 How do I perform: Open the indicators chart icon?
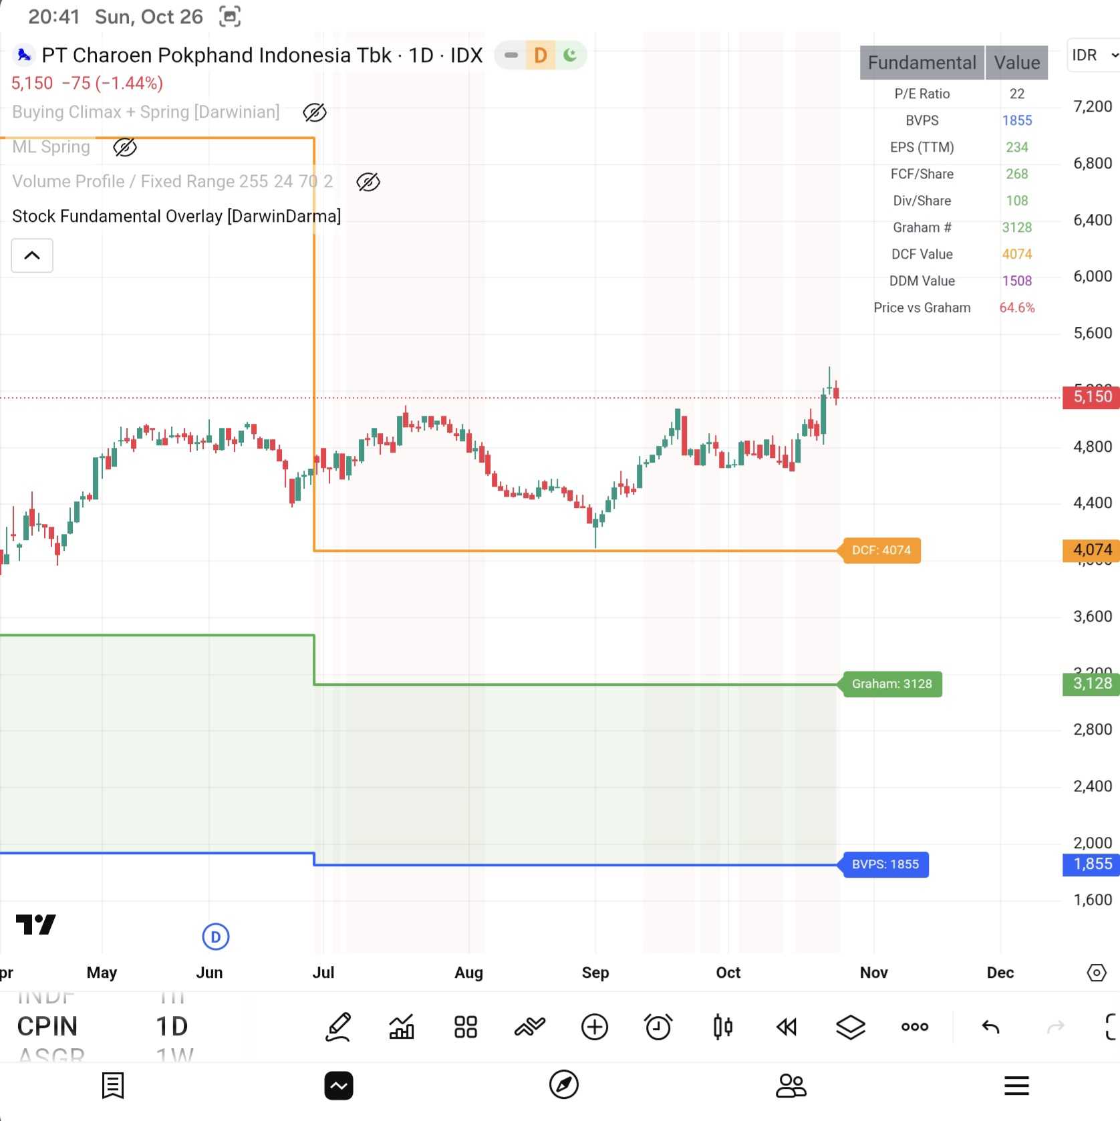coord(402,1027)
